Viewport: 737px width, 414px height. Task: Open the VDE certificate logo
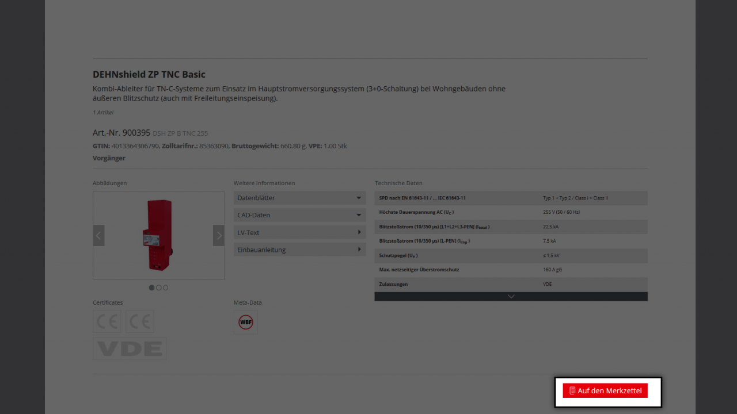130,348
